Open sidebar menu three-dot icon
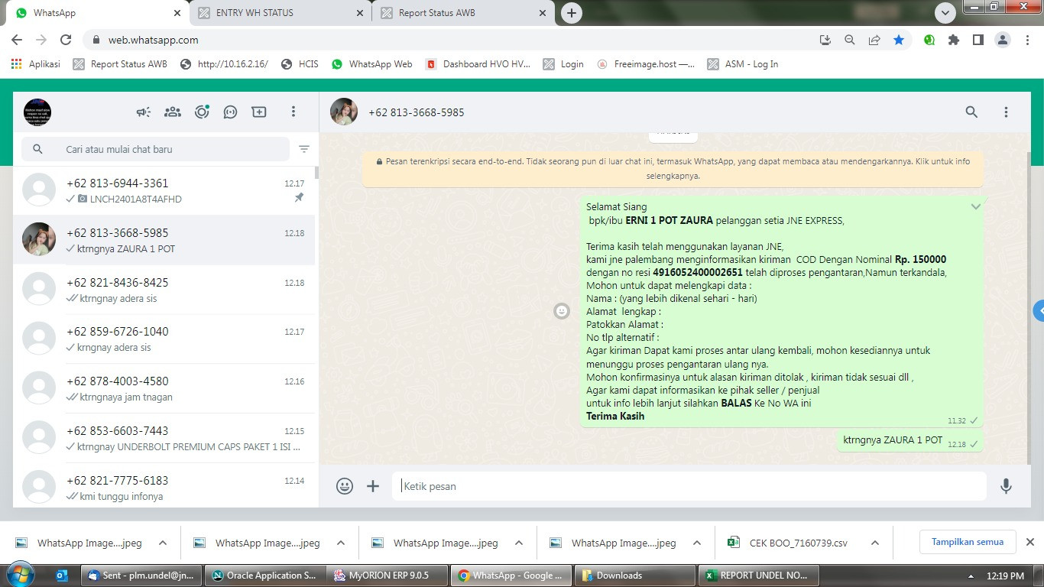1044x587 pixels. 293,112
